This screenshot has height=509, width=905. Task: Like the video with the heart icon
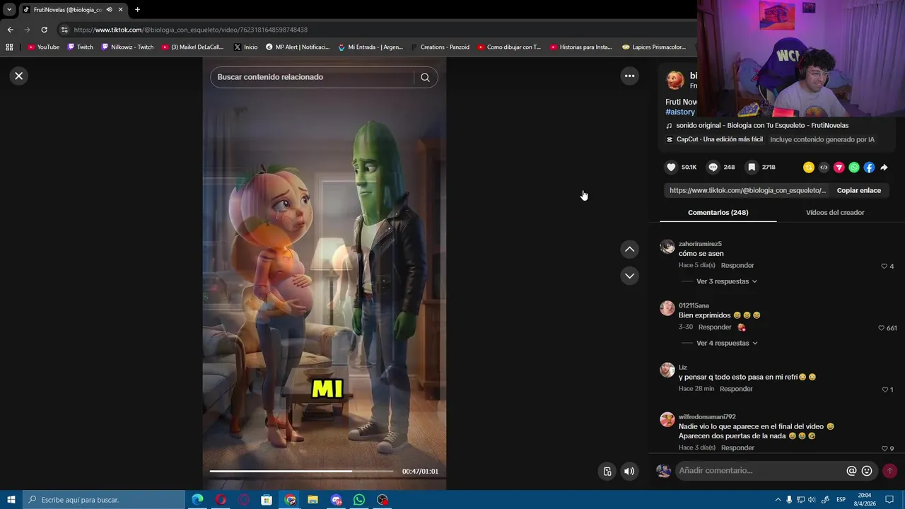[671, 168]
